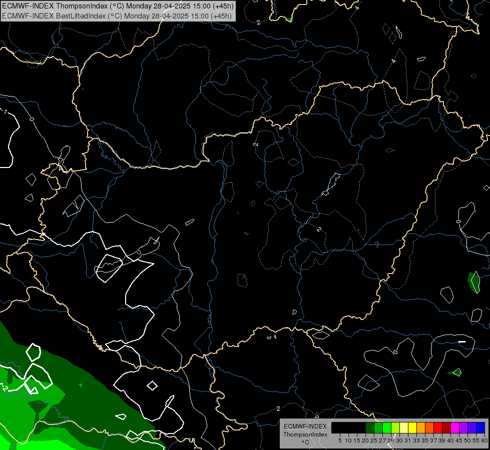Screen dimensions: 490x450
Task: Click the -1 contour label on map
Action: pyautogui.click(x=4, y=111)
